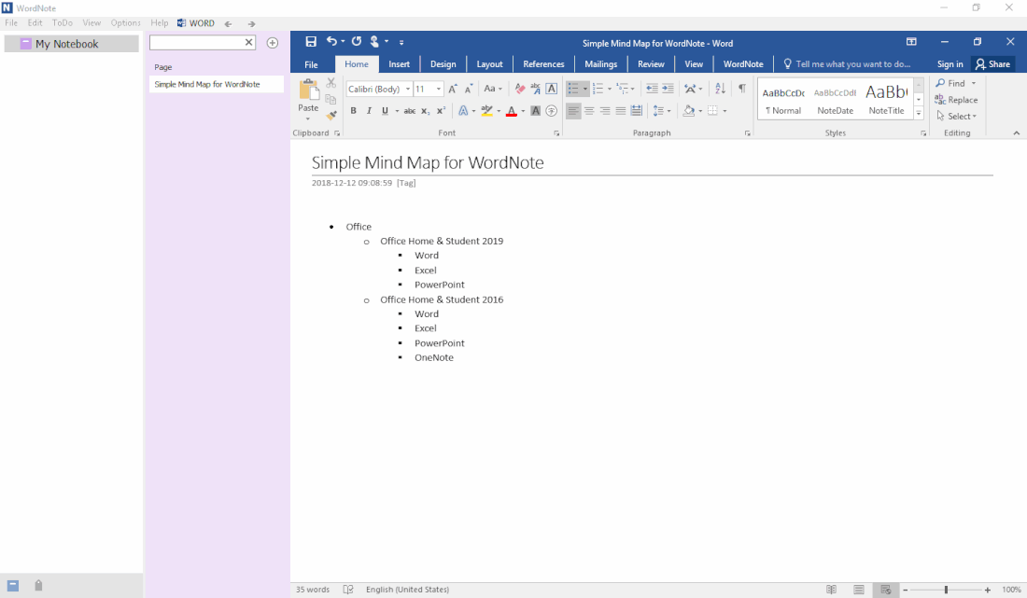Clear the search box with X

pyautogui.click(x=249, y=43)
